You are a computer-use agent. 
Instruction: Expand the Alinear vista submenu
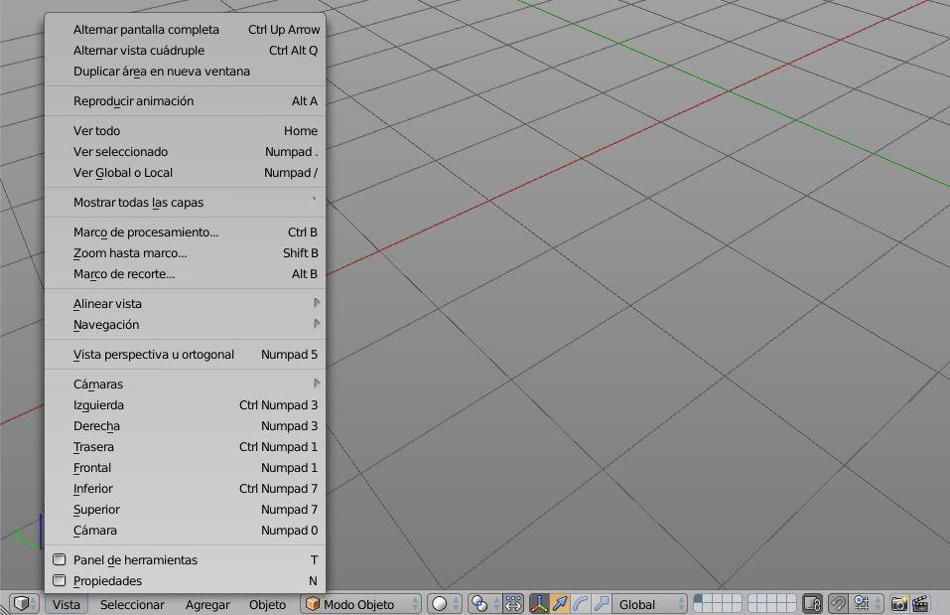(186, 303)
